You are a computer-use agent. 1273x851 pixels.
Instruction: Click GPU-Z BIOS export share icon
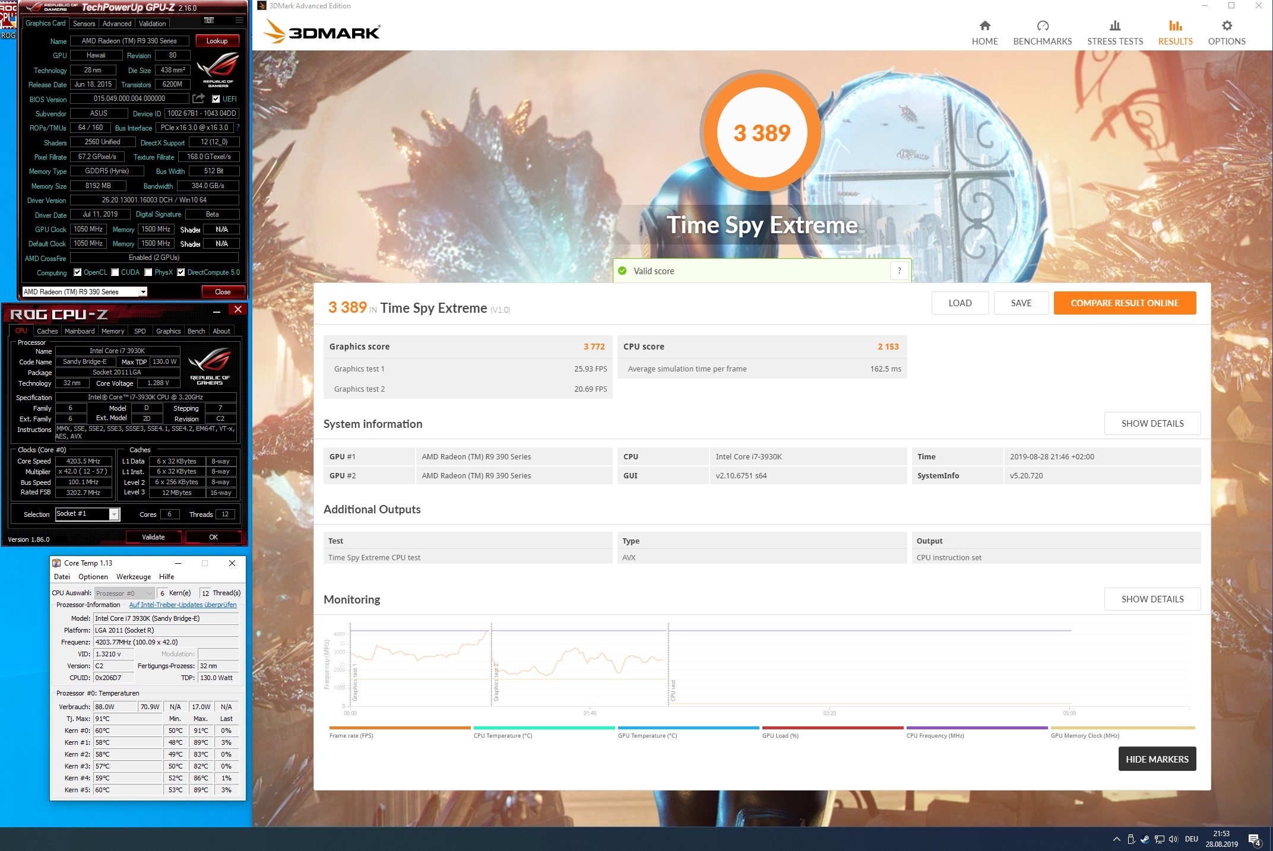click(x=199, y=99)
